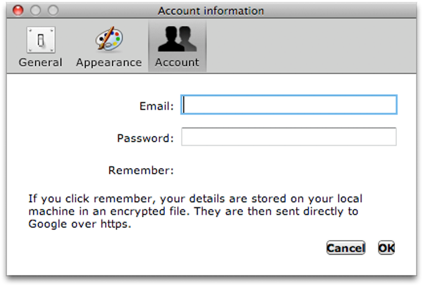Screen dimensions: 423x286
Task: Focus the Email input field
Action: 289,105
